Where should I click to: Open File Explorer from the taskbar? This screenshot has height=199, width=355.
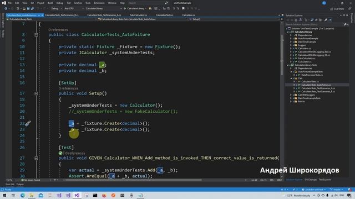coord(32,195)
